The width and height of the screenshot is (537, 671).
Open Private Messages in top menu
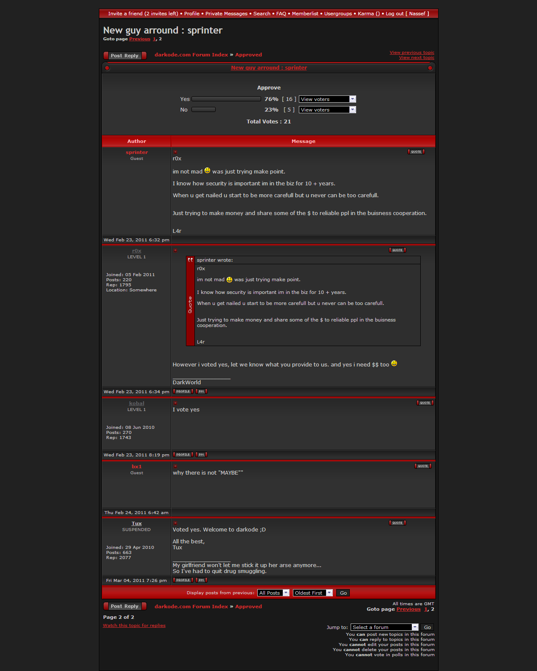coord(226,14)
